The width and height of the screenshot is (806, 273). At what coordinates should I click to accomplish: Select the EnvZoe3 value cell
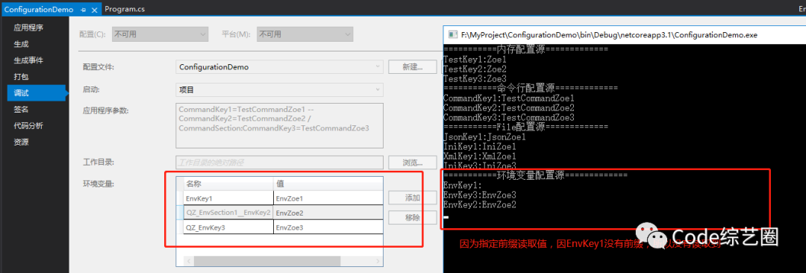click(328, 228)
